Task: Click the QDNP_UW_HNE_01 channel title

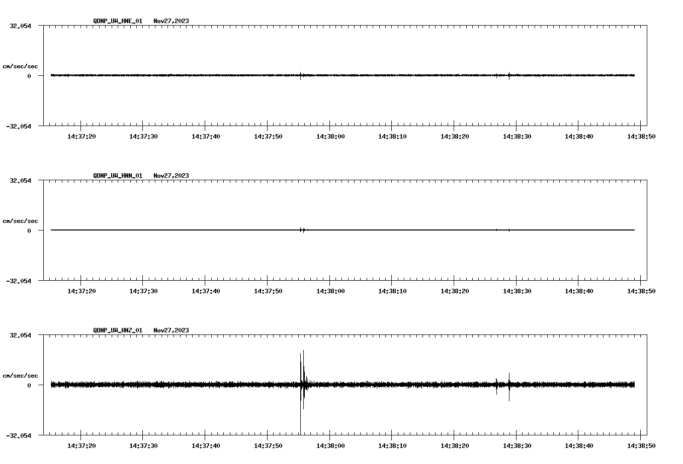Action: click(x=118, y=21)
